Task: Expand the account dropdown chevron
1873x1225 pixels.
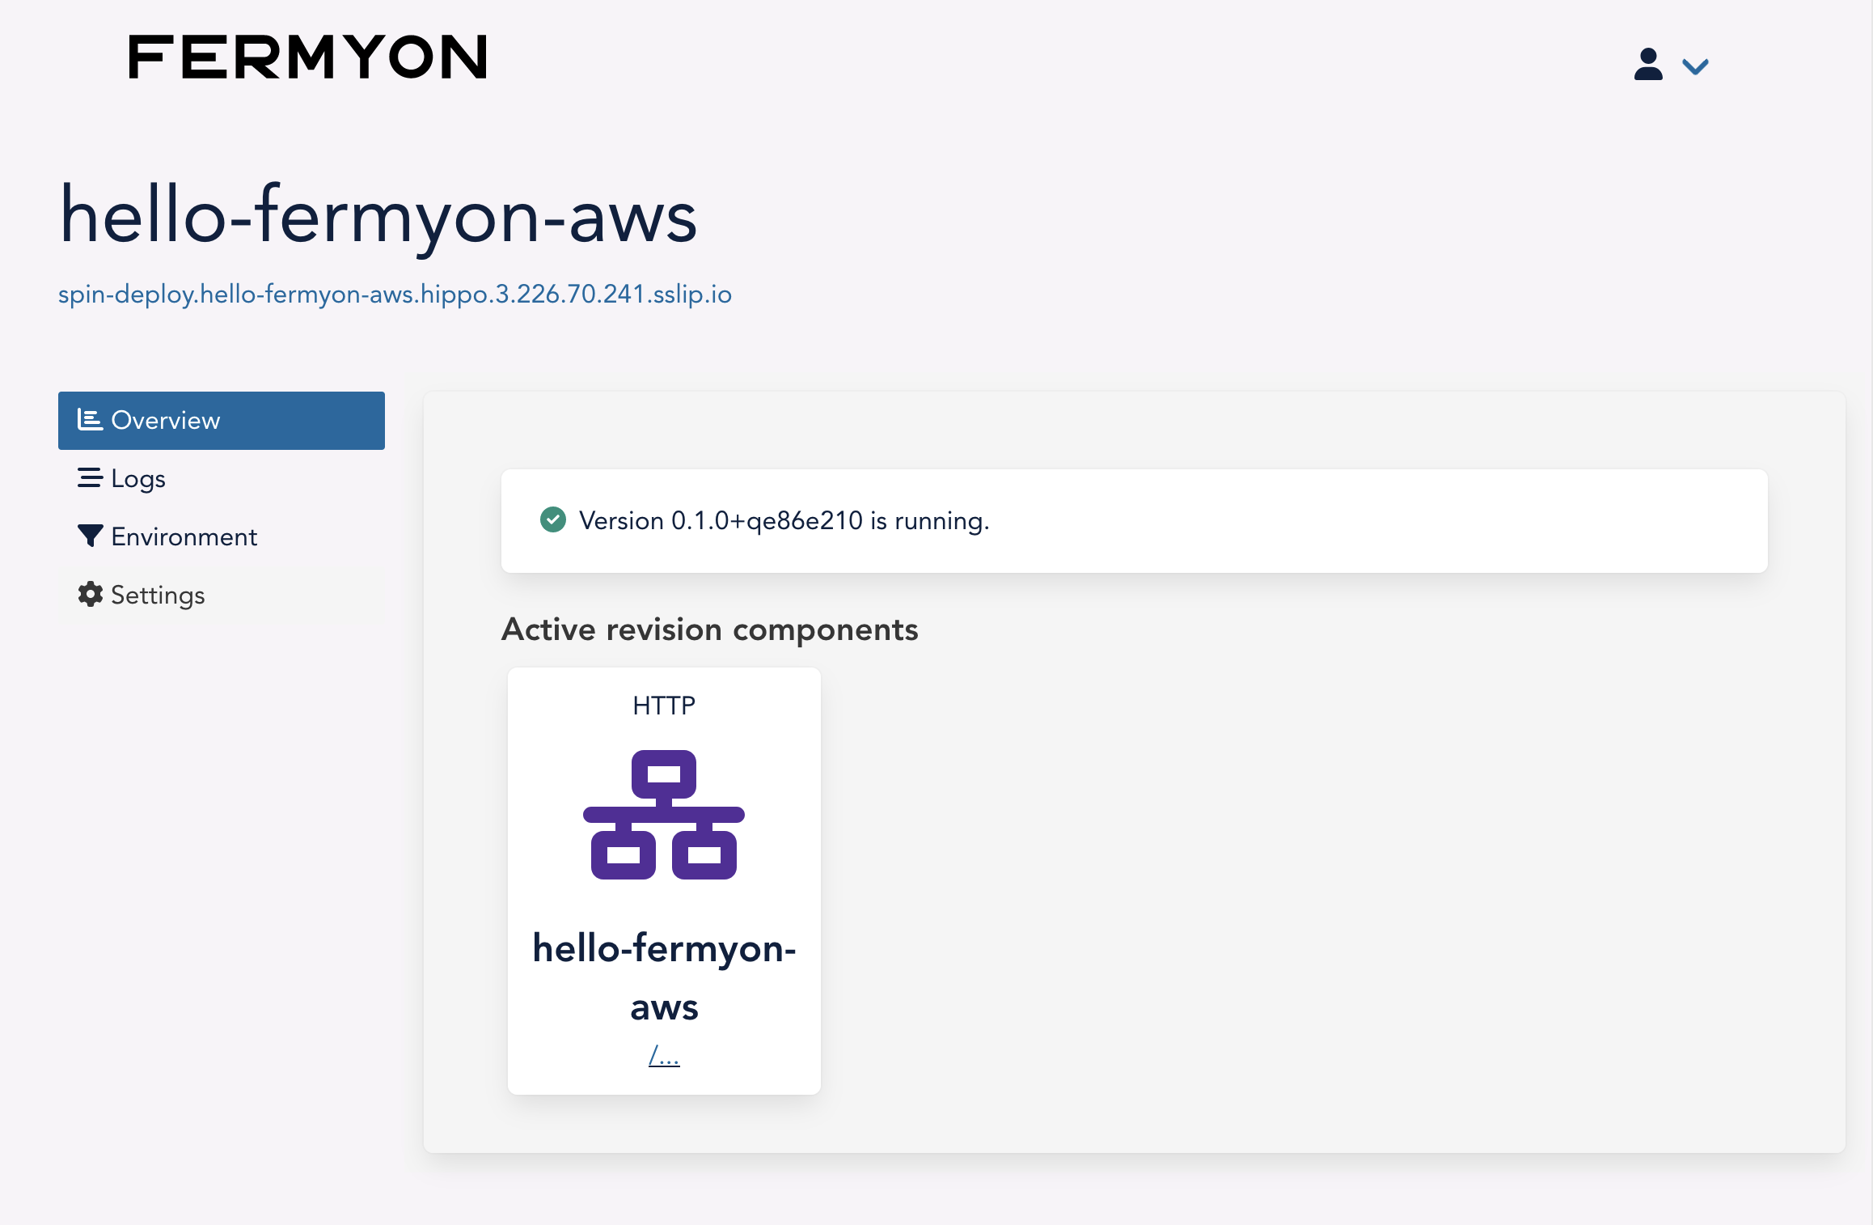Action: 1695,66
